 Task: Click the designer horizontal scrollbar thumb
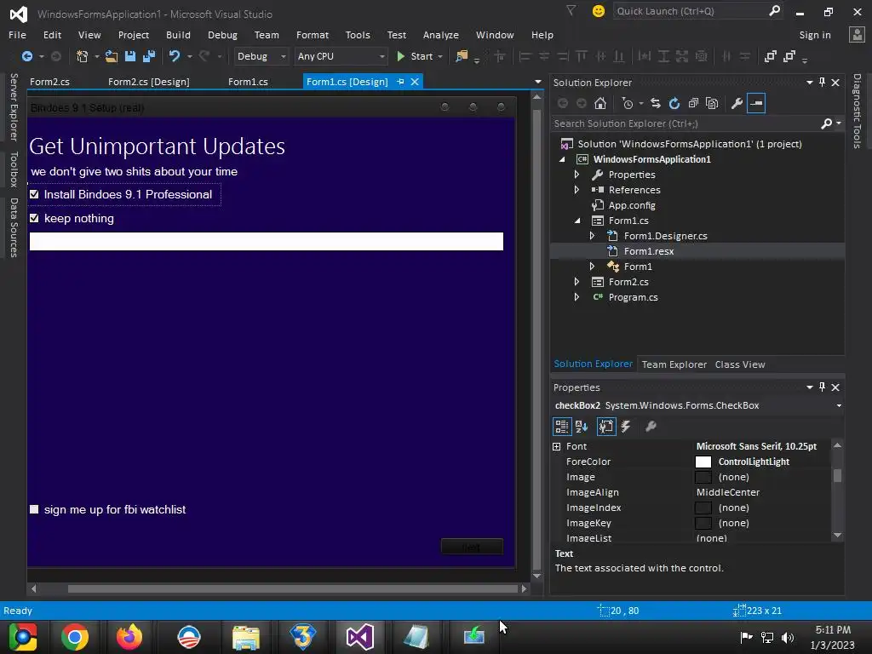pyautogui.click(x=293, y=588)
